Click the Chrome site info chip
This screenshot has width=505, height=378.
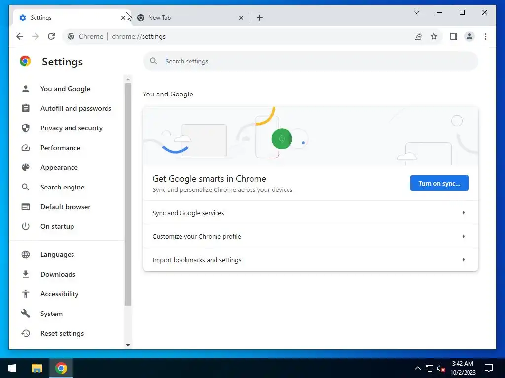pyautogui.click(x=85, y=36)
